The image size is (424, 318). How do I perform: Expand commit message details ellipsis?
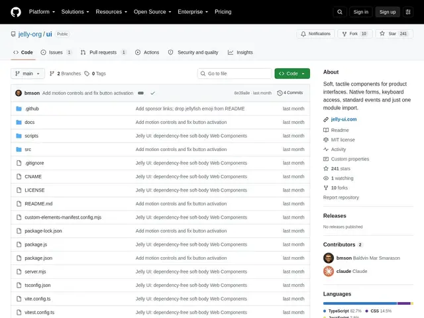140,93
